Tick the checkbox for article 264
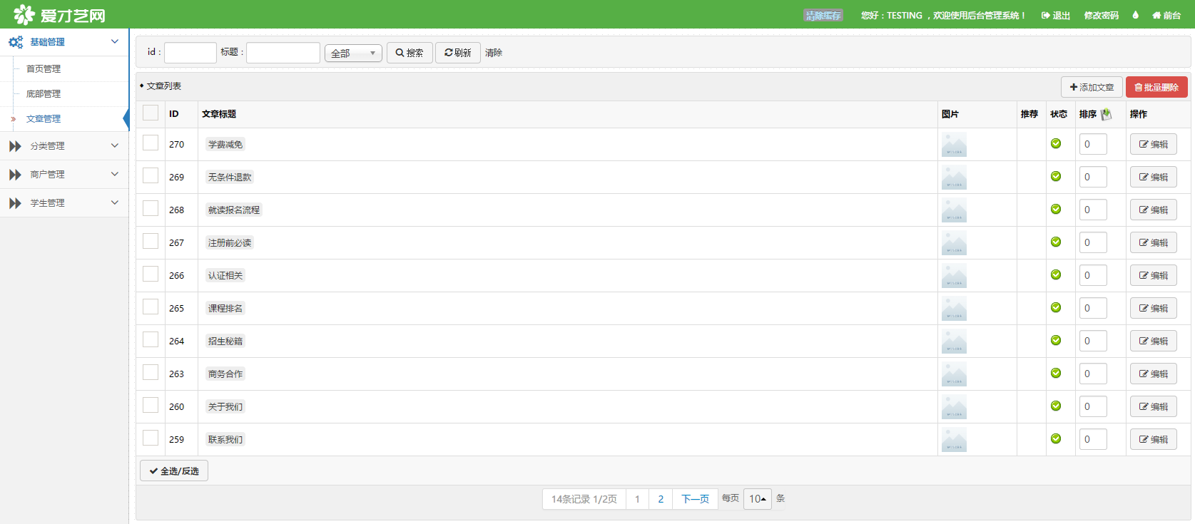1195x524 pixels. tap(151, 340)
